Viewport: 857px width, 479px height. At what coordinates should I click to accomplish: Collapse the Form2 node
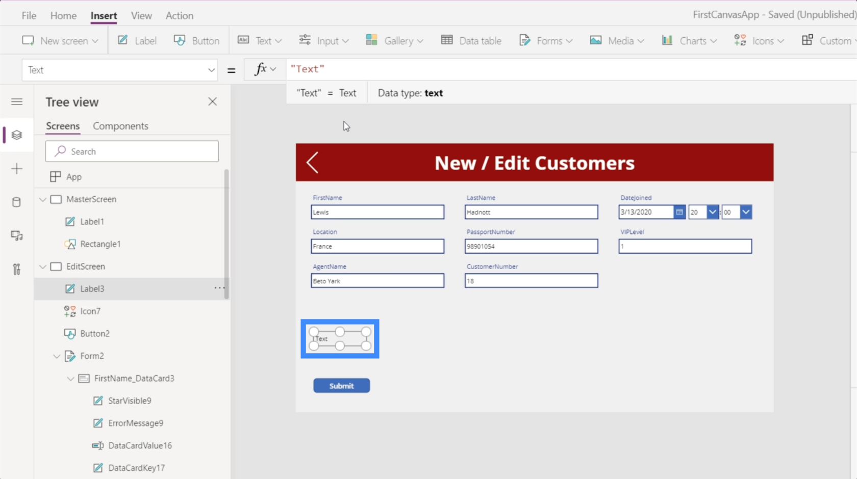pos(57,356)
